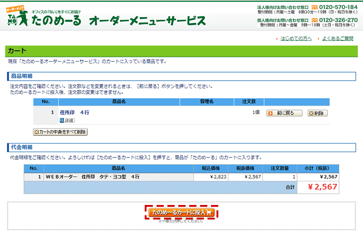Click the カート page title bar
The image size is (363, 234).
click(181, 51)
